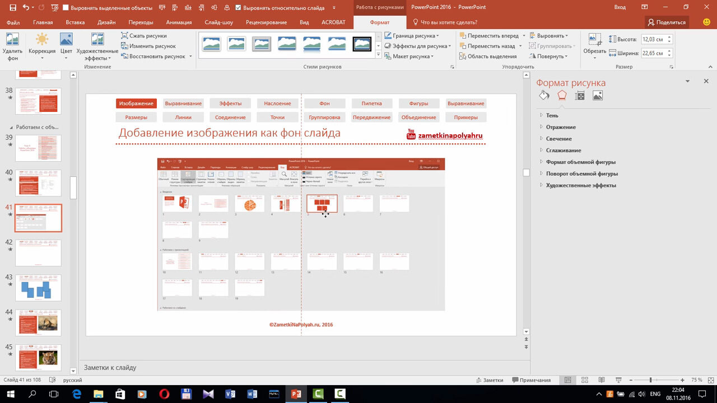Click Compress Pictures (Сжать рисунки)

point(143,36)
